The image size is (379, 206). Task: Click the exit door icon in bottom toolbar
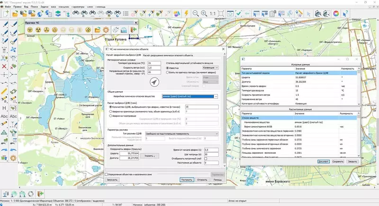pos(40,193)
